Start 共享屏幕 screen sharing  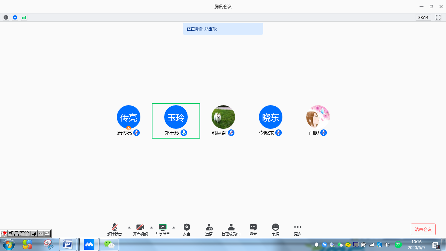click(163, 230)
